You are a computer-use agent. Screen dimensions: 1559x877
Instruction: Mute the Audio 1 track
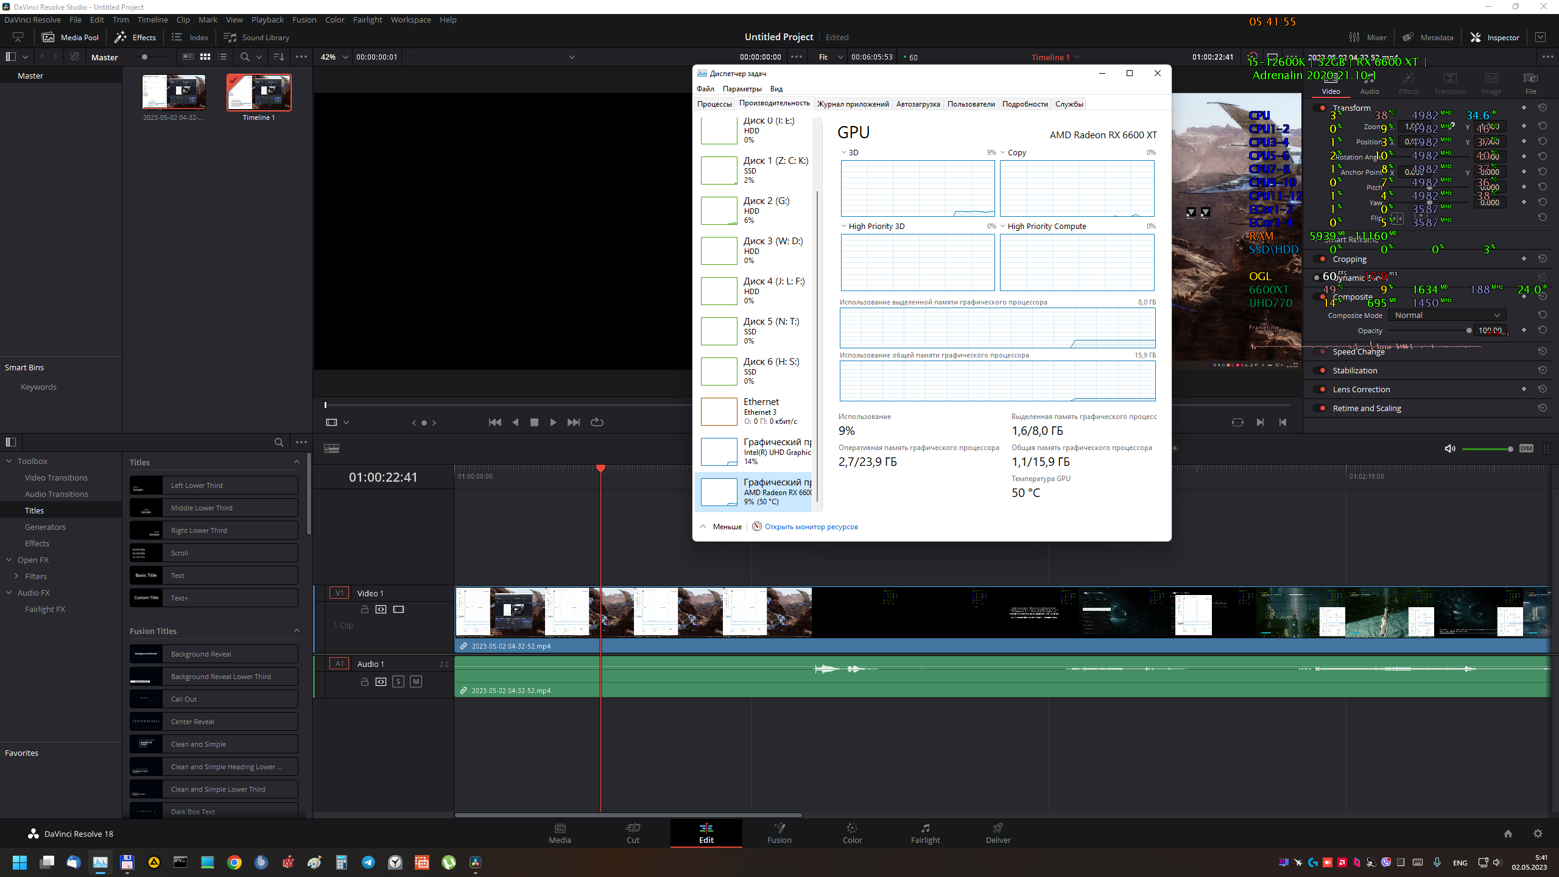pyautogui.click(x=416, y=682)
